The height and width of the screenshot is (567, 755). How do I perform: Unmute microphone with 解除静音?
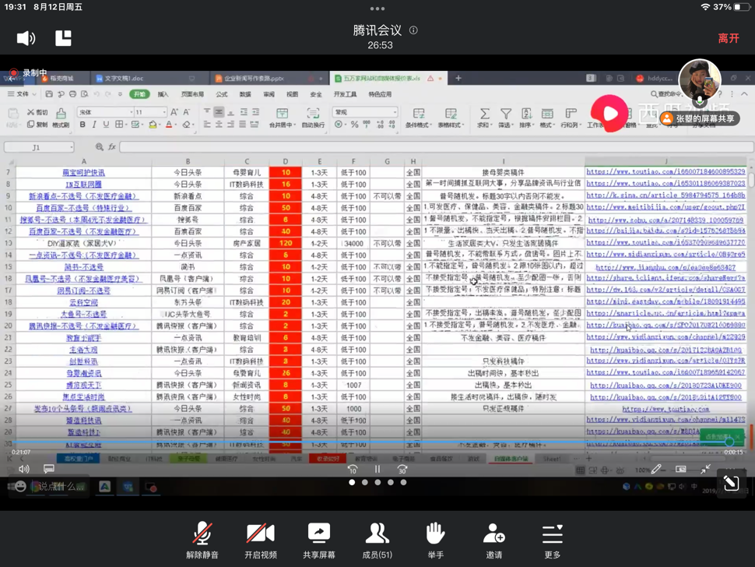point(202,540)
